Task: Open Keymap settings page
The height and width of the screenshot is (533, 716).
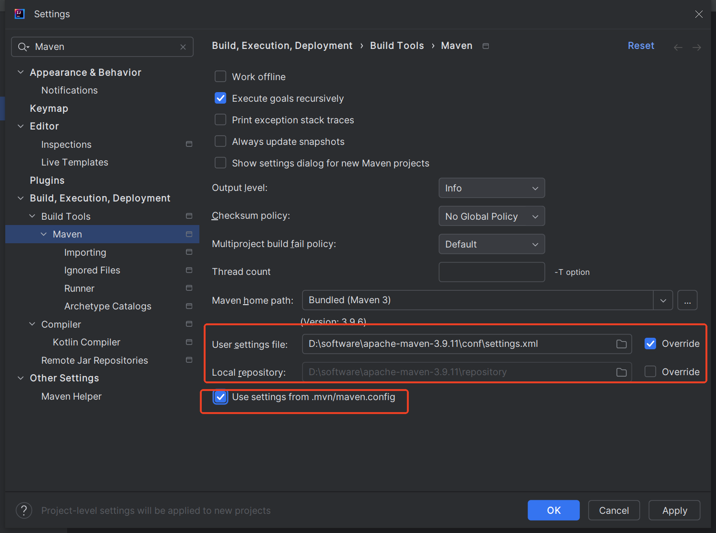Action: point(49,108)
